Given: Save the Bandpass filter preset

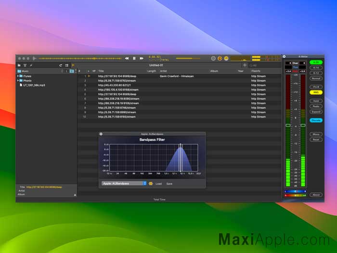Looking at the screenshot, I should pos(169,184).
